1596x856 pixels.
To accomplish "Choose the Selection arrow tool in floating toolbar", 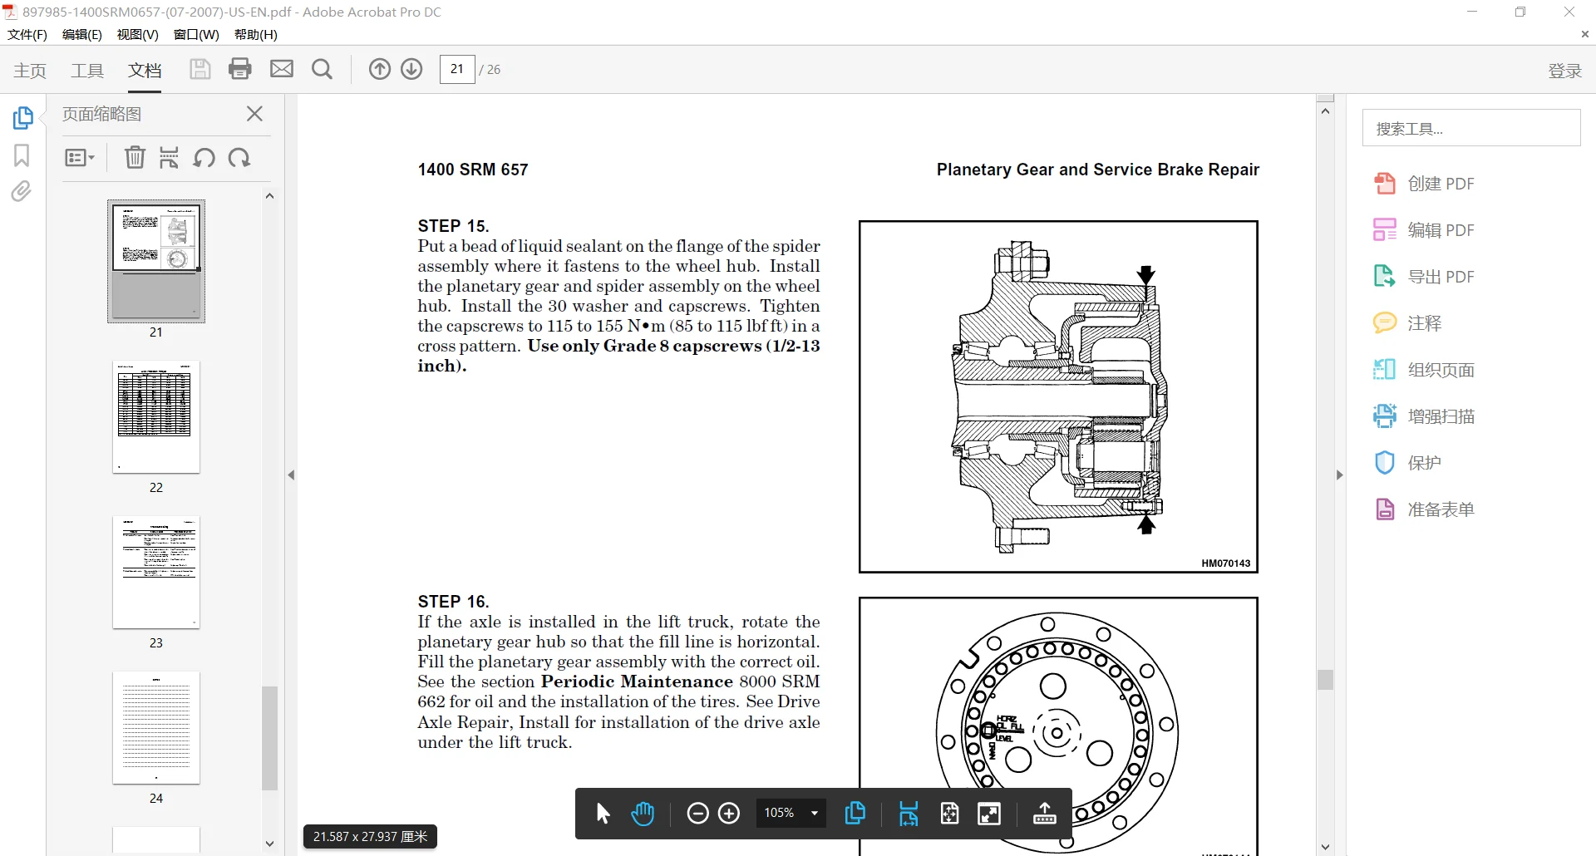I will coord(603,814).
